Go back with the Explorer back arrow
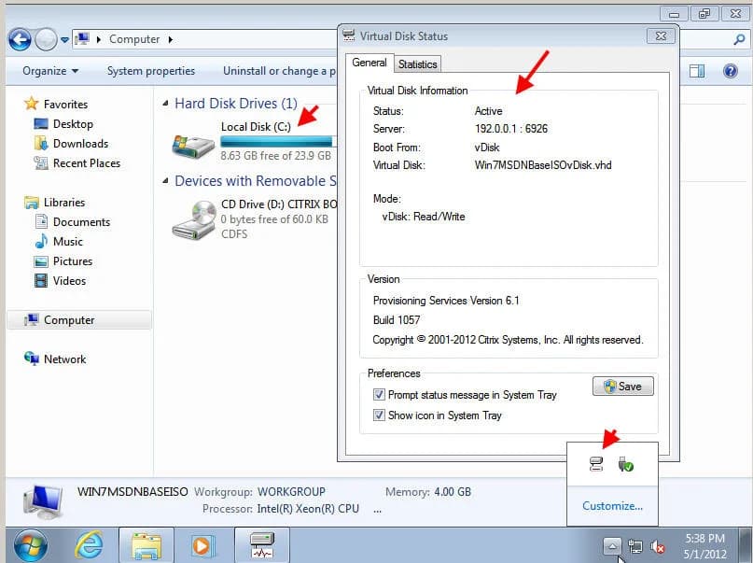The height and width of the screenshot is (563, 753). pyautogui.click(x=20, y=39)
